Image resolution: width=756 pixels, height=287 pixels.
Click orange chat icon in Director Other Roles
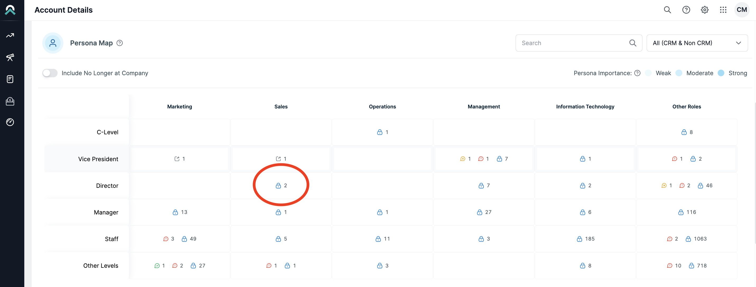664,186
